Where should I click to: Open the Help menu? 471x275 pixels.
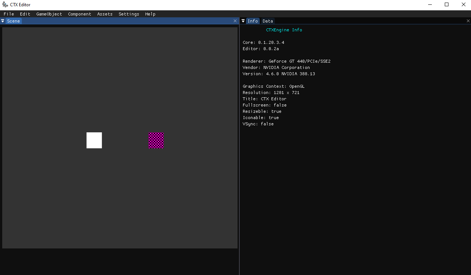[x=150, y=14]
